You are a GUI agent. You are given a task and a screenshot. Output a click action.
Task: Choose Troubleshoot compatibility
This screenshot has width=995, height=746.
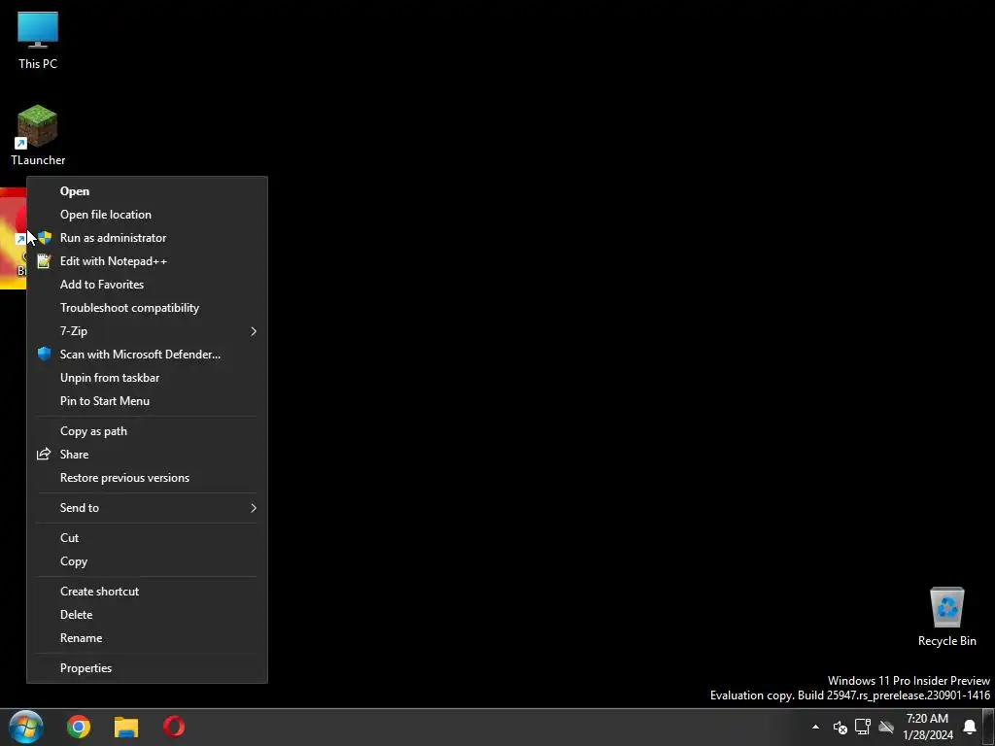tap(147, 308)
